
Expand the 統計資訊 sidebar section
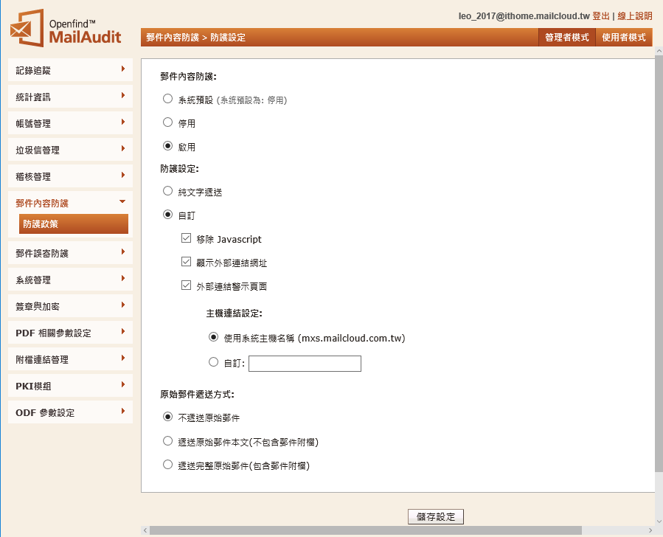click(x=70, y=97)
